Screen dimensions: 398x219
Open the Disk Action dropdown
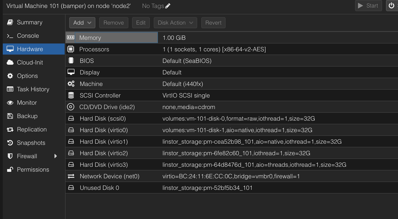pyautogui.click(x=176, y=23)
